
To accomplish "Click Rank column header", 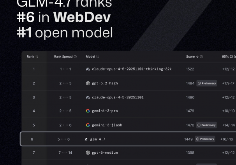I will 30,57.
